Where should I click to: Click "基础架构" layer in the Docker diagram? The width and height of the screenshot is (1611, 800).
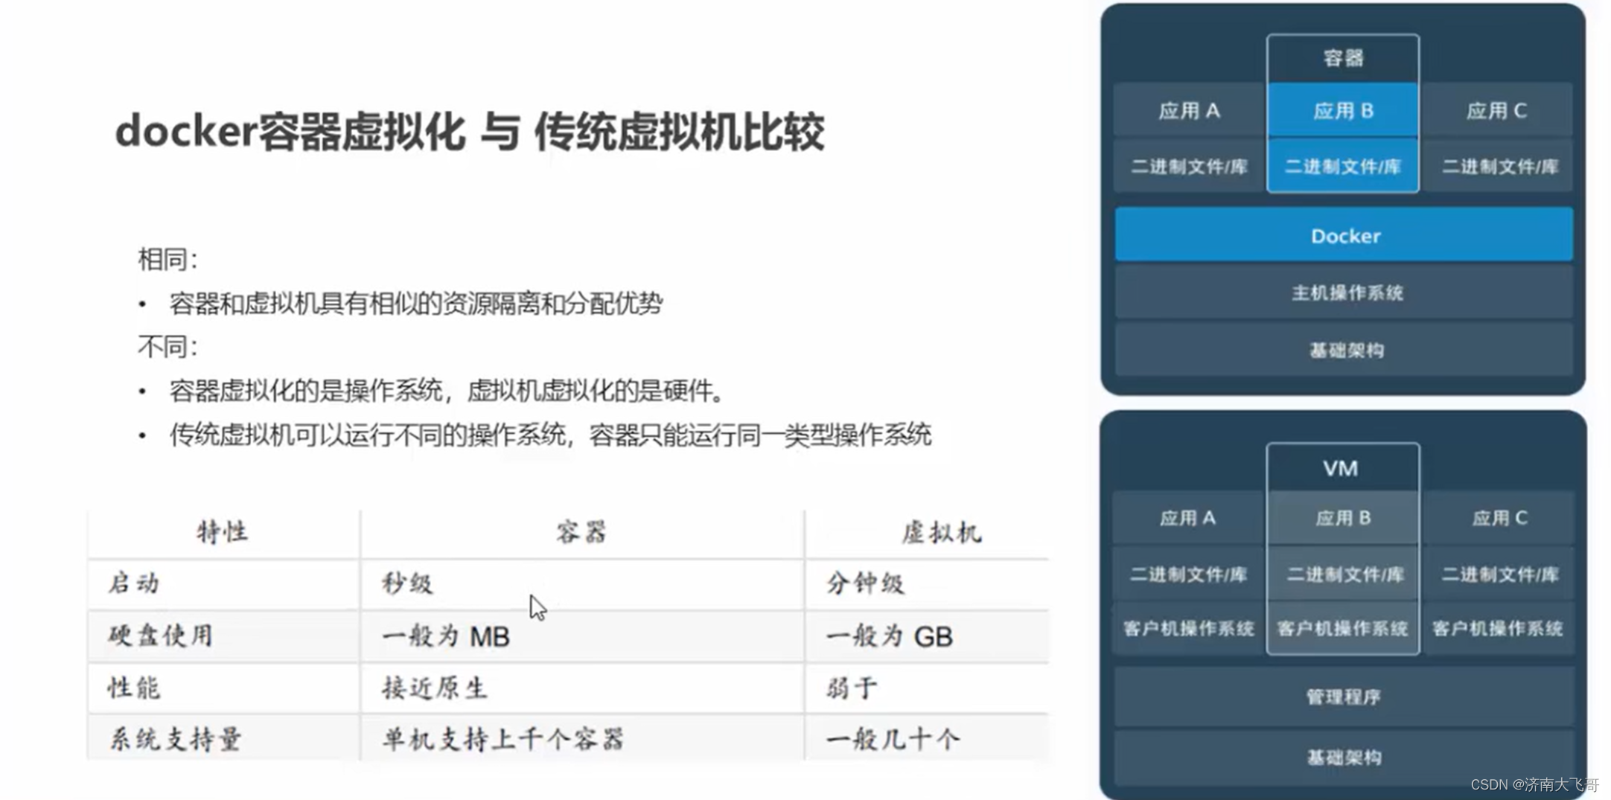(x=1344, y=350)
